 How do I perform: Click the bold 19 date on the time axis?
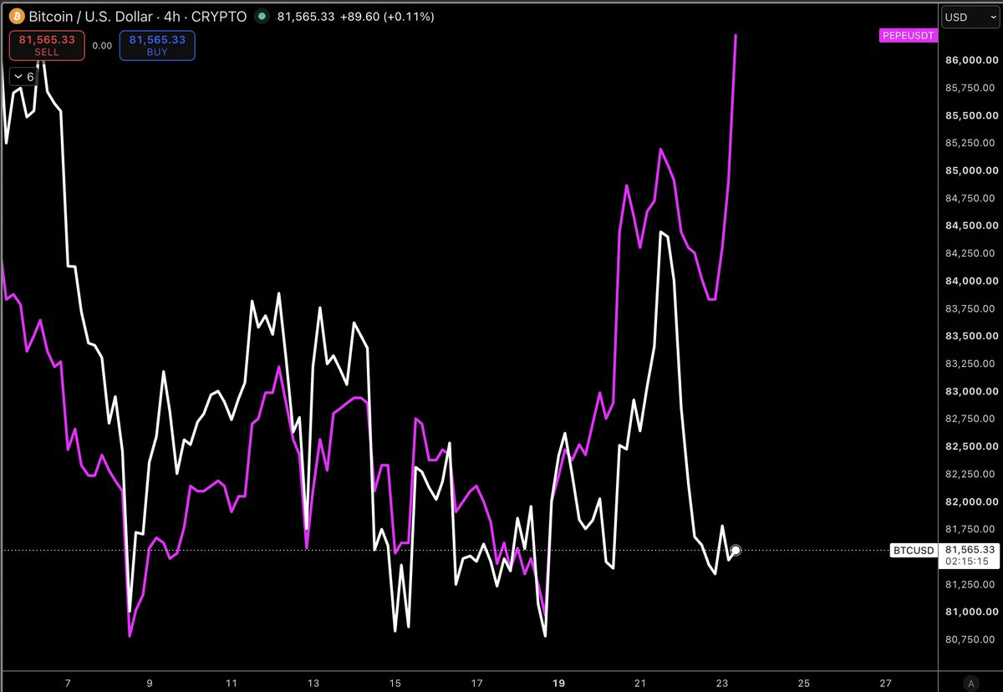(x=559, y=682)
